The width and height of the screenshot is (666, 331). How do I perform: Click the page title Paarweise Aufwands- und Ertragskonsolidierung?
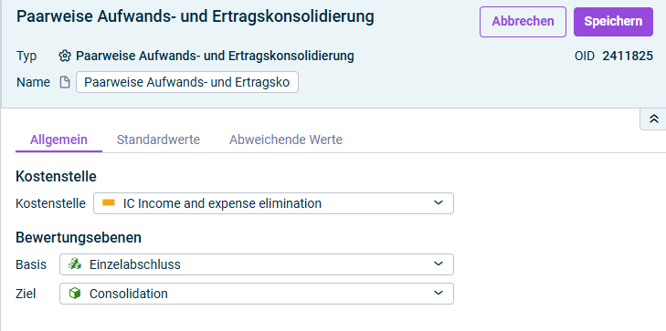tap(195, 17)
